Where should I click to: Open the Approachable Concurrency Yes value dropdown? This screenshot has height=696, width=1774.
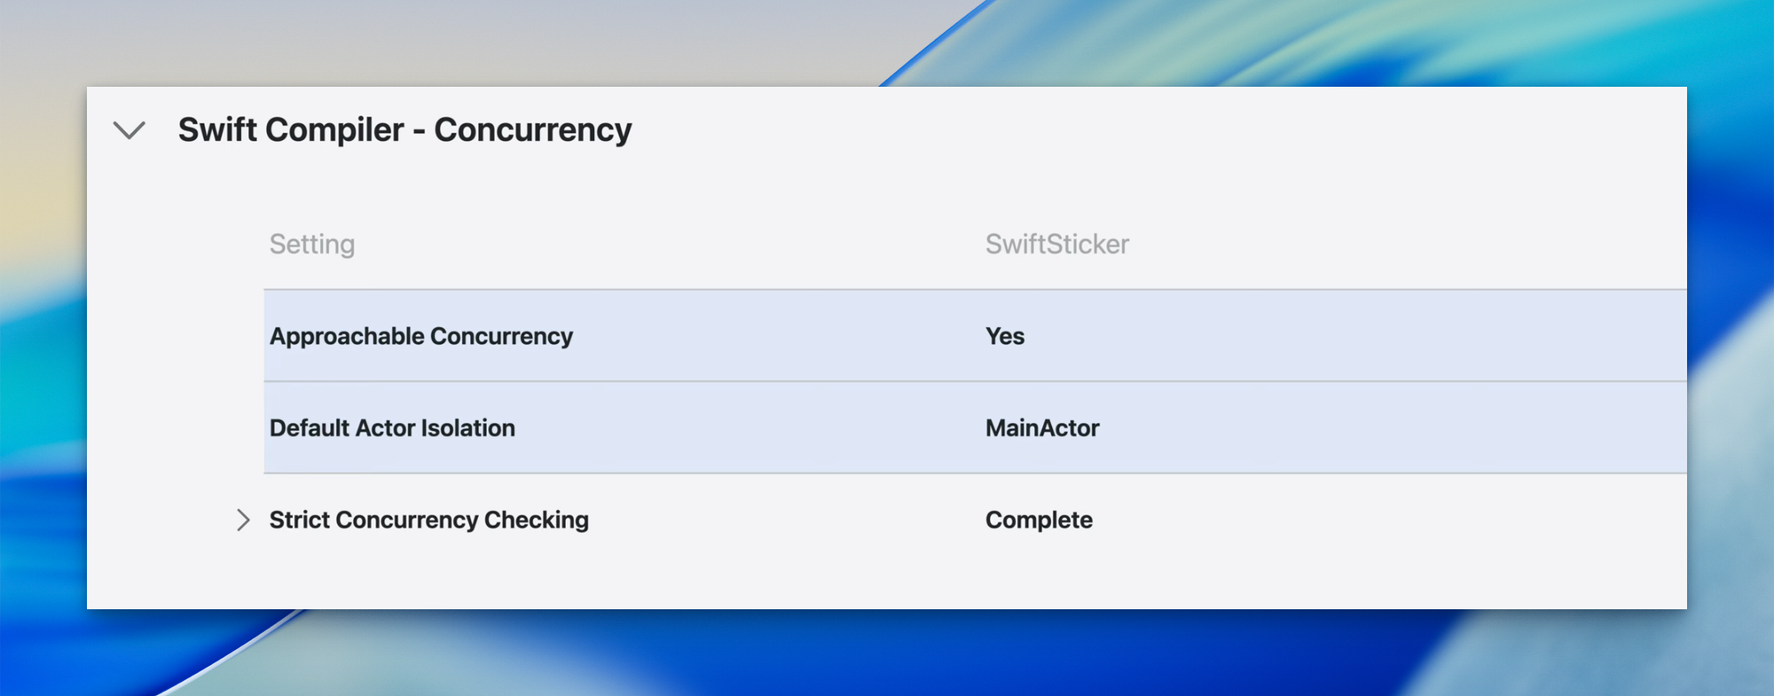[x=1005, y=337]
